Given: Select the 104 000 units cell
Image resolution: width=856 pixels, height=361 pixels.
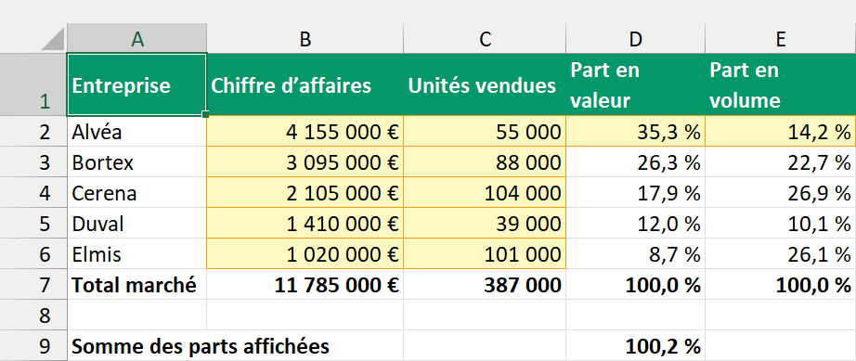Looking at the screenshot, I should pyautogui.click(x=485, y=192).
